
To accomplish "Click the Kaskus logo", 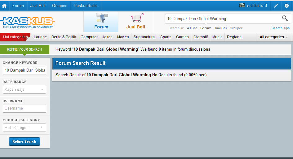I will pyautogui.click(x=28, y=23).
